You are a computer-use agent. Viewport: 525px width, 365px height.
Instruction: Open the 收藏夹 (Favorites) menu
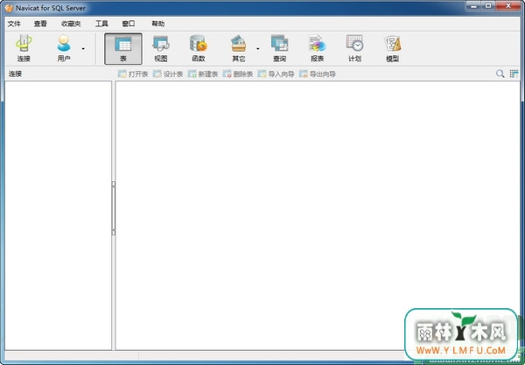tap(71, 24)
